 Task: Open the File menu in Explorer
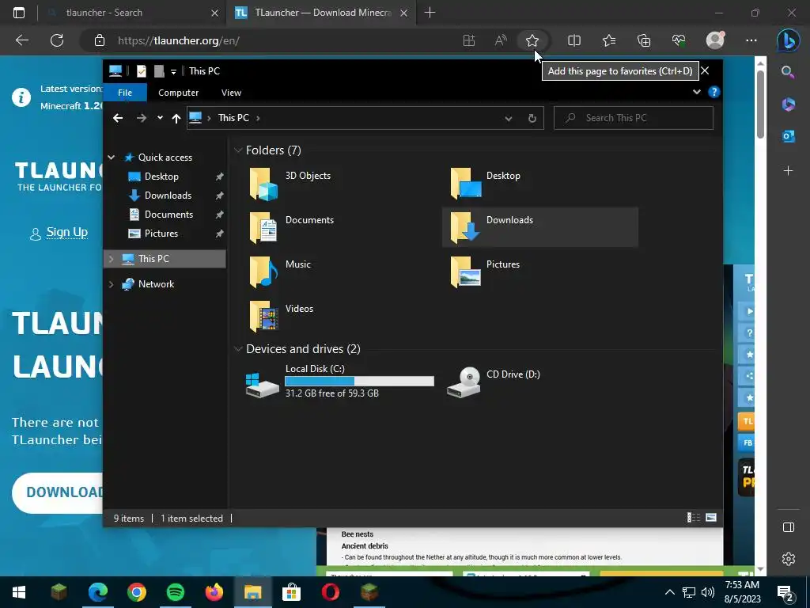125,93
